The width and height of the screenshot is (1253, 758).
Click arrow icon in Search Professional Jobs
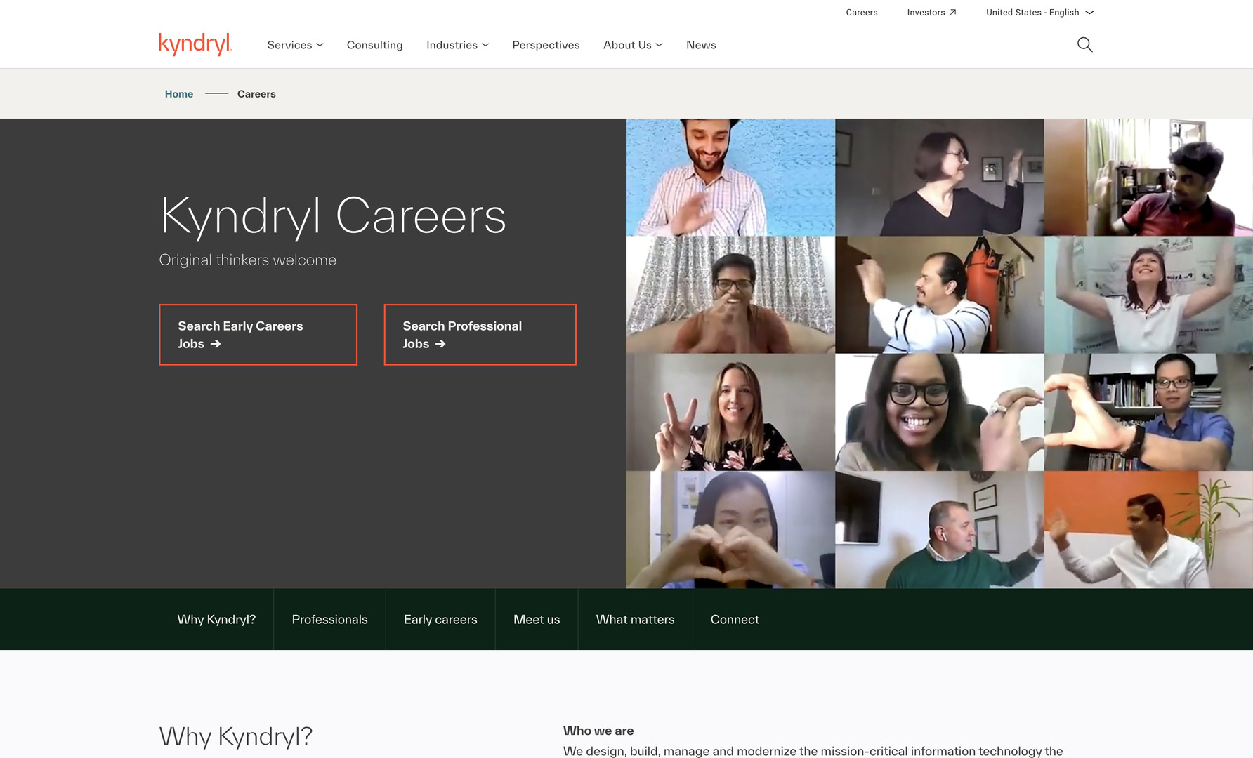(440, 344)
